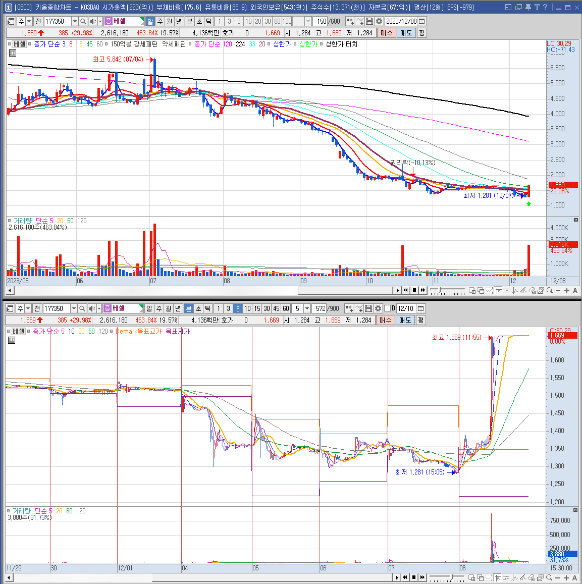Click play replay button under upper chart

click(x=397, y=291)
